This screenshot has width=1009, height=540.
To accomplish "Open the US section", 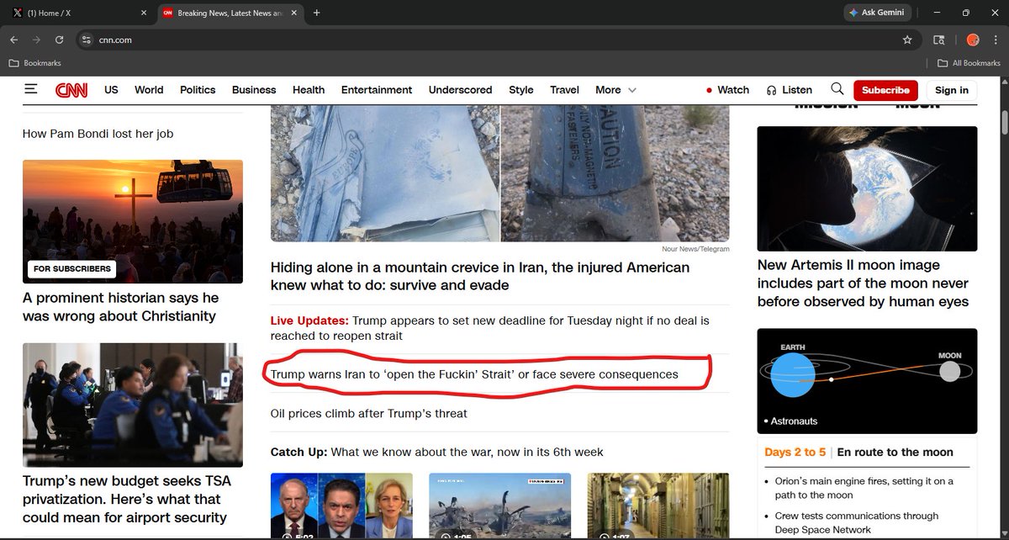I will point(111,90).
